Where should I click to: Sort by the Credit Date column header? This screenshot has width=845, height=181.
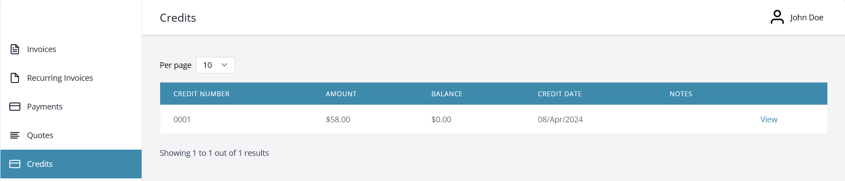point(560,94)
